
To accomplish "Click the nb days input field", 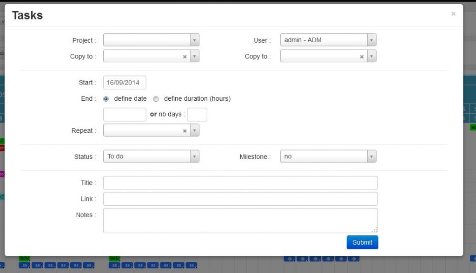I will 197,114.
